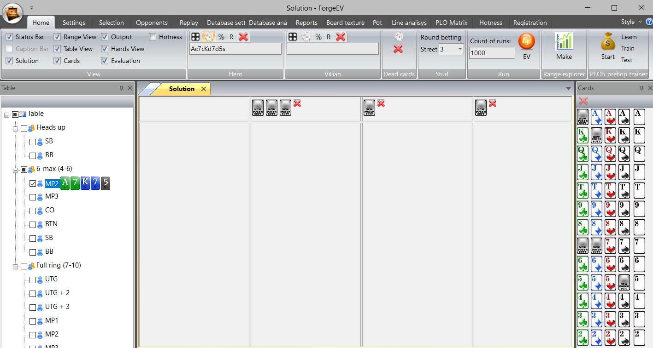Screen dimensions: 653x348
Task: Collapse the Heads up tree node
Action: pyautogui.click(x=15, y=128)
